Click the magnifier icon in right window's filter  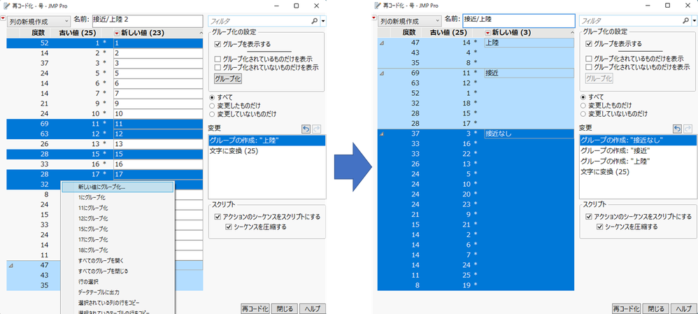pos(685,20)
